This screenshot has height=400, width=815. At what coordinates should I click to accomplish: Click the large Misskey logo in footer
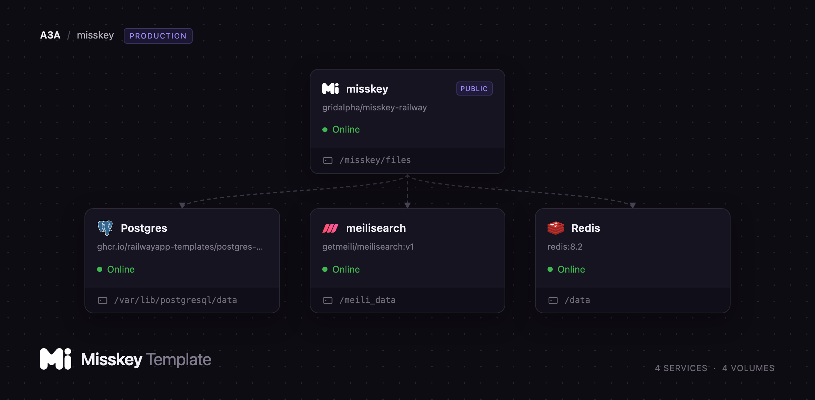56,359
